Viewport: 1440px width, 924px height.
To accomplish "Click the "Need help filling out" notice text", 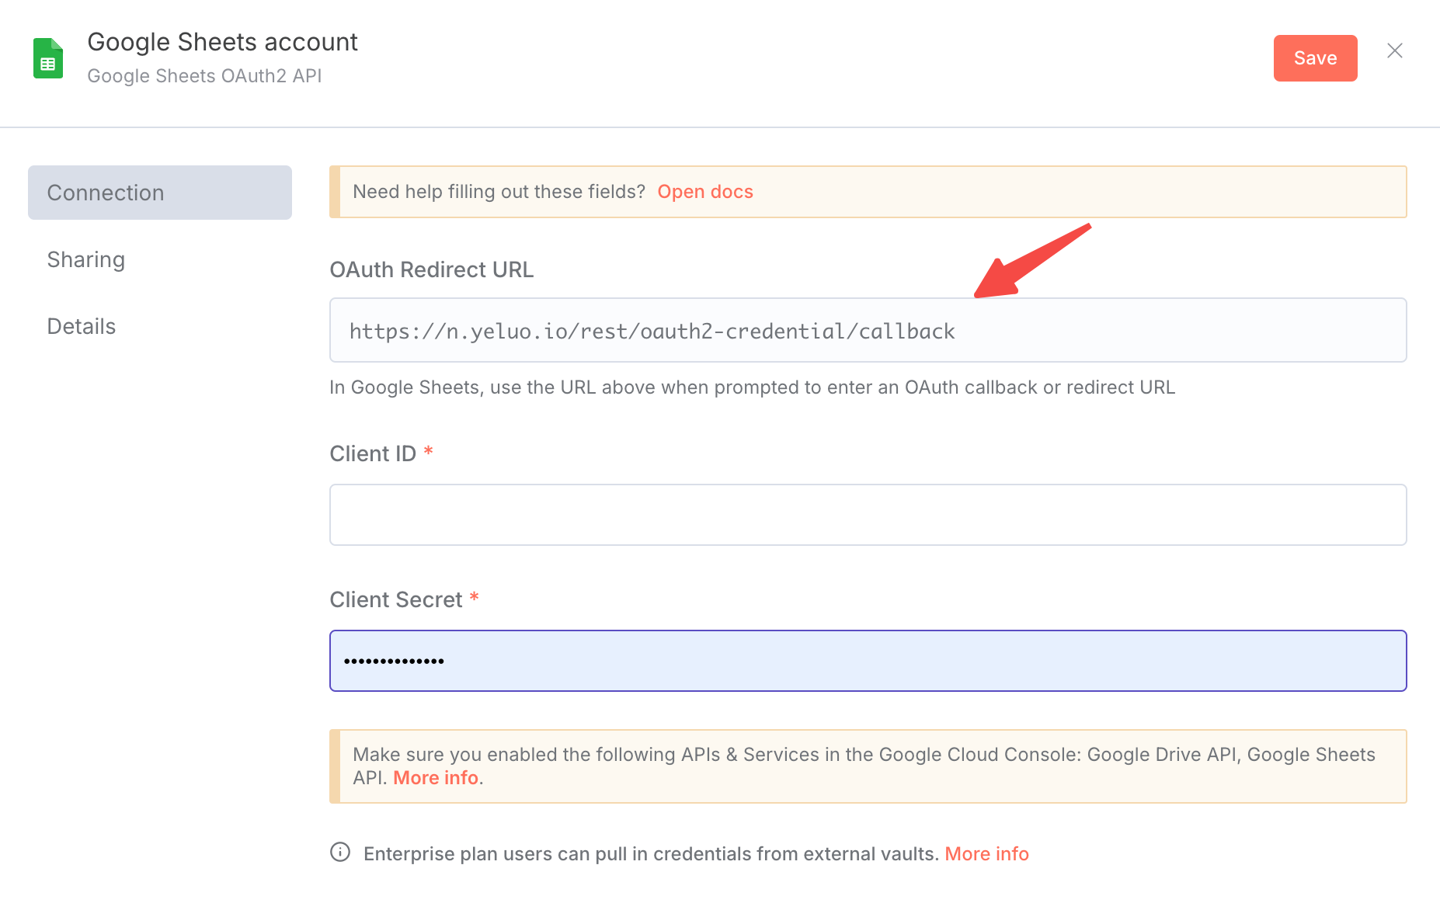I will click(x=499, y=192).
